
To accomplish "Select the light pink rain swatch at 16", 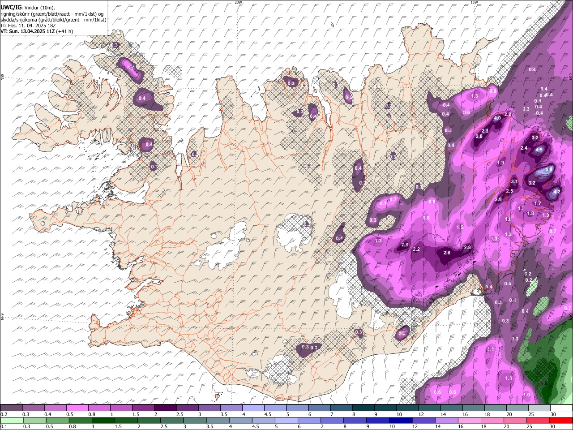I will [x=470, y=421].
